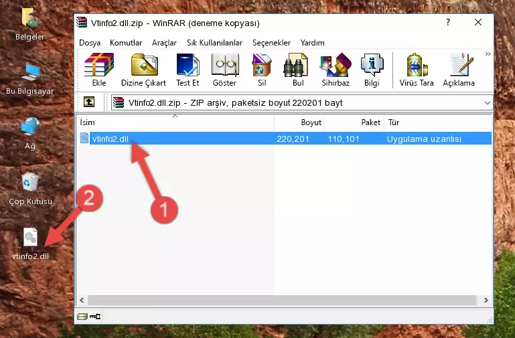Launch the Sihirbaz wizard
Viewport: 515px width, 338px height.
[x=336, y=70]
